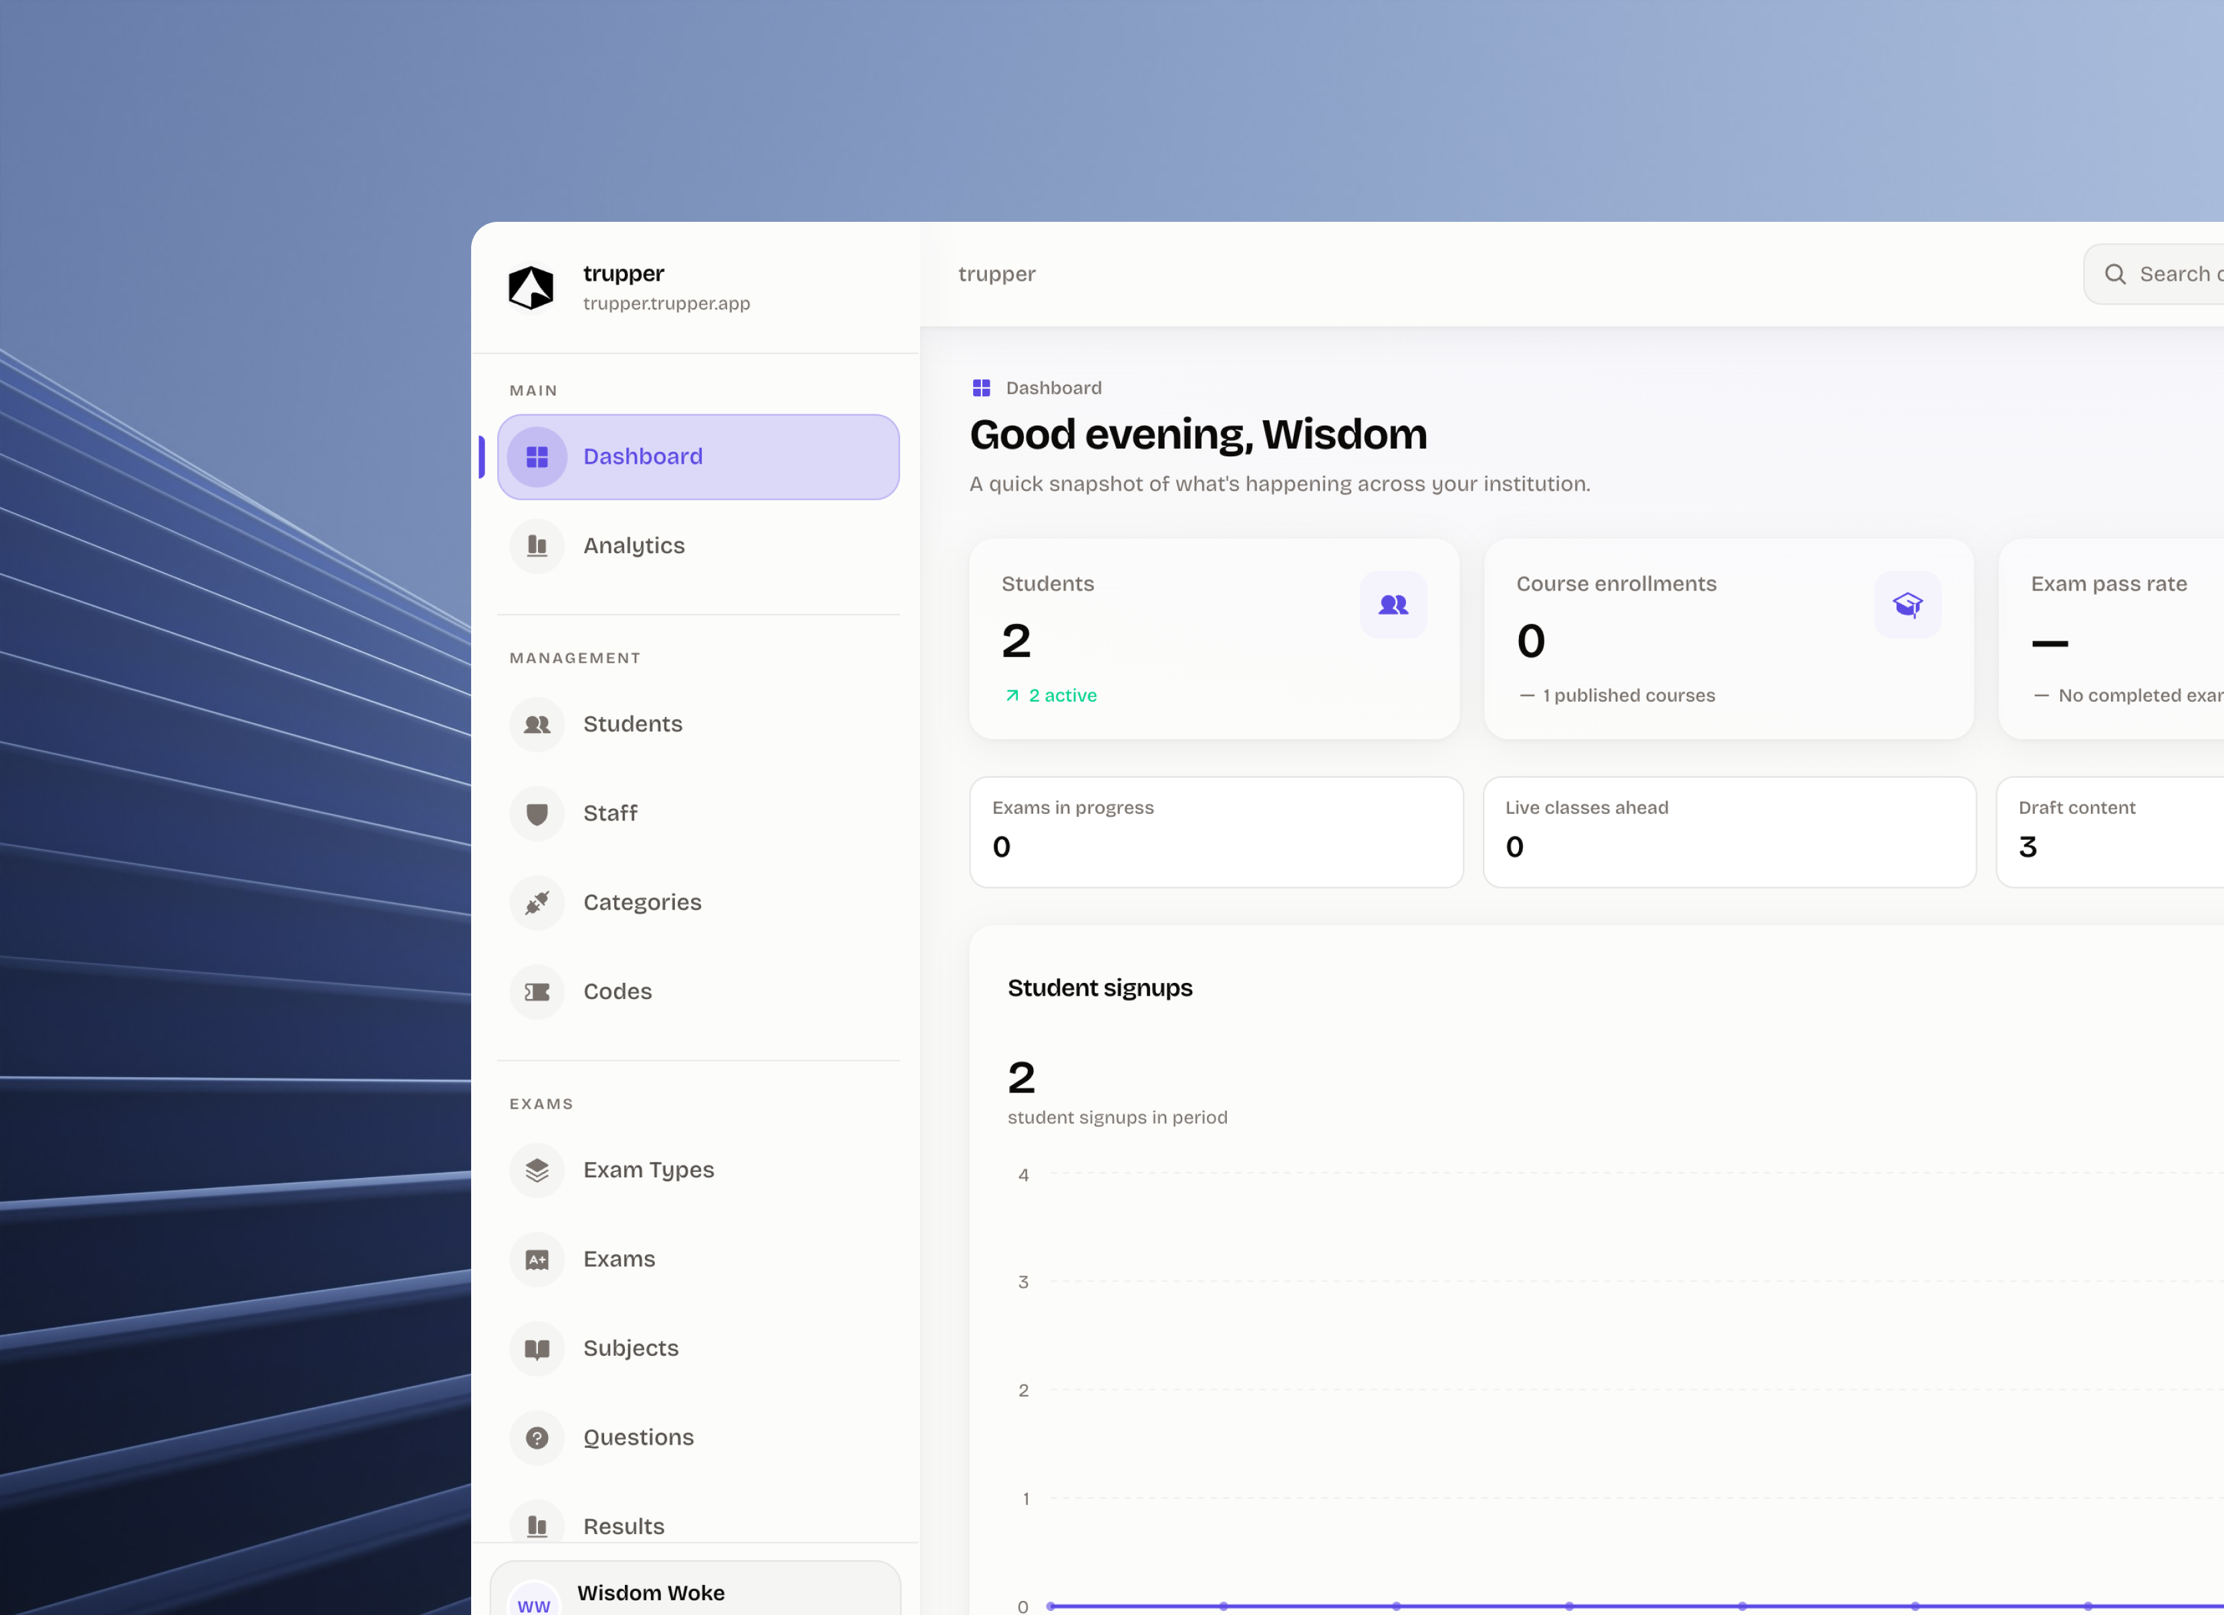The height and width of the screenshot is (1615, 2224).
Task: Open the Staff page
Action: tap(698, 814)
